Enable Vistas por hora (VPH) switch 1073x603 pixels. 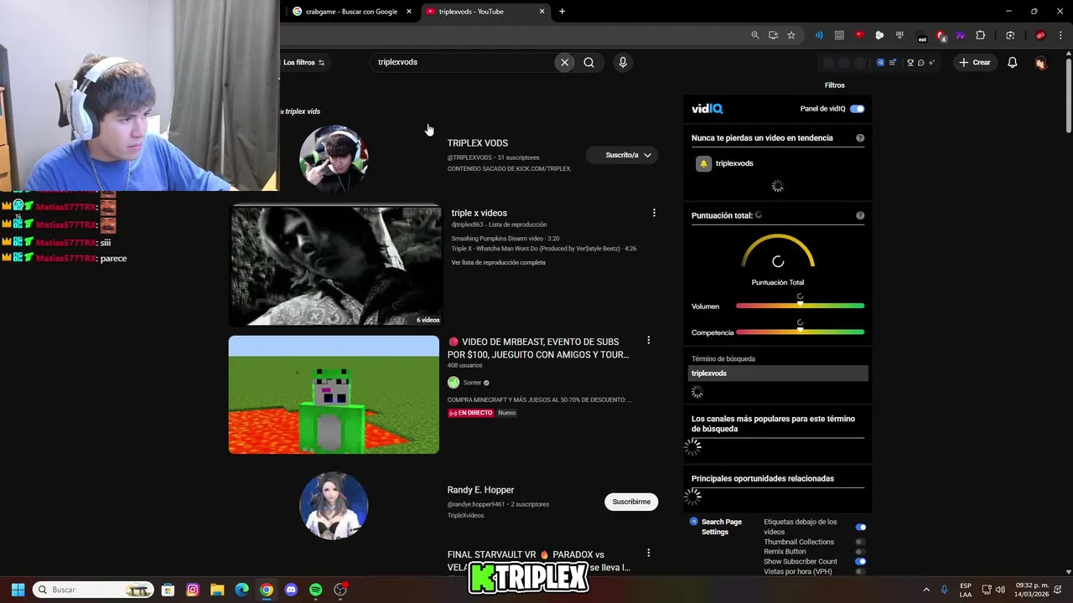click(860, 571)
